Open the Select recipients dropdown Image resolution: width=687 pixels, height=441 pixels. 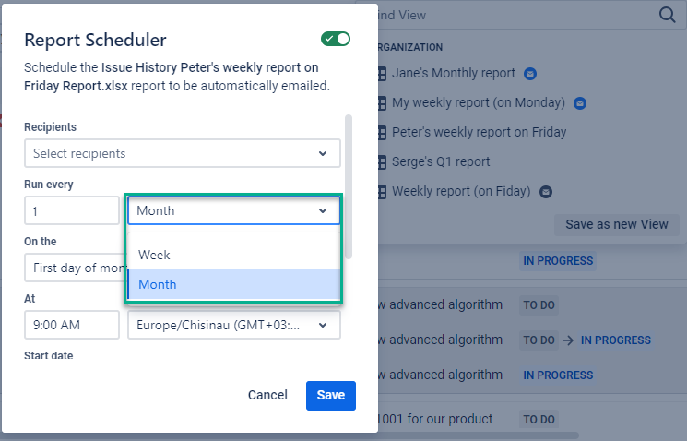[182, 153]
